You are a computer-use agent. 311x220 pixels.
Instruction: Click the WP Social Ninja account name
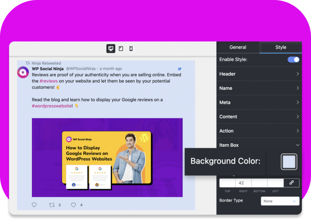coord(48,69)
